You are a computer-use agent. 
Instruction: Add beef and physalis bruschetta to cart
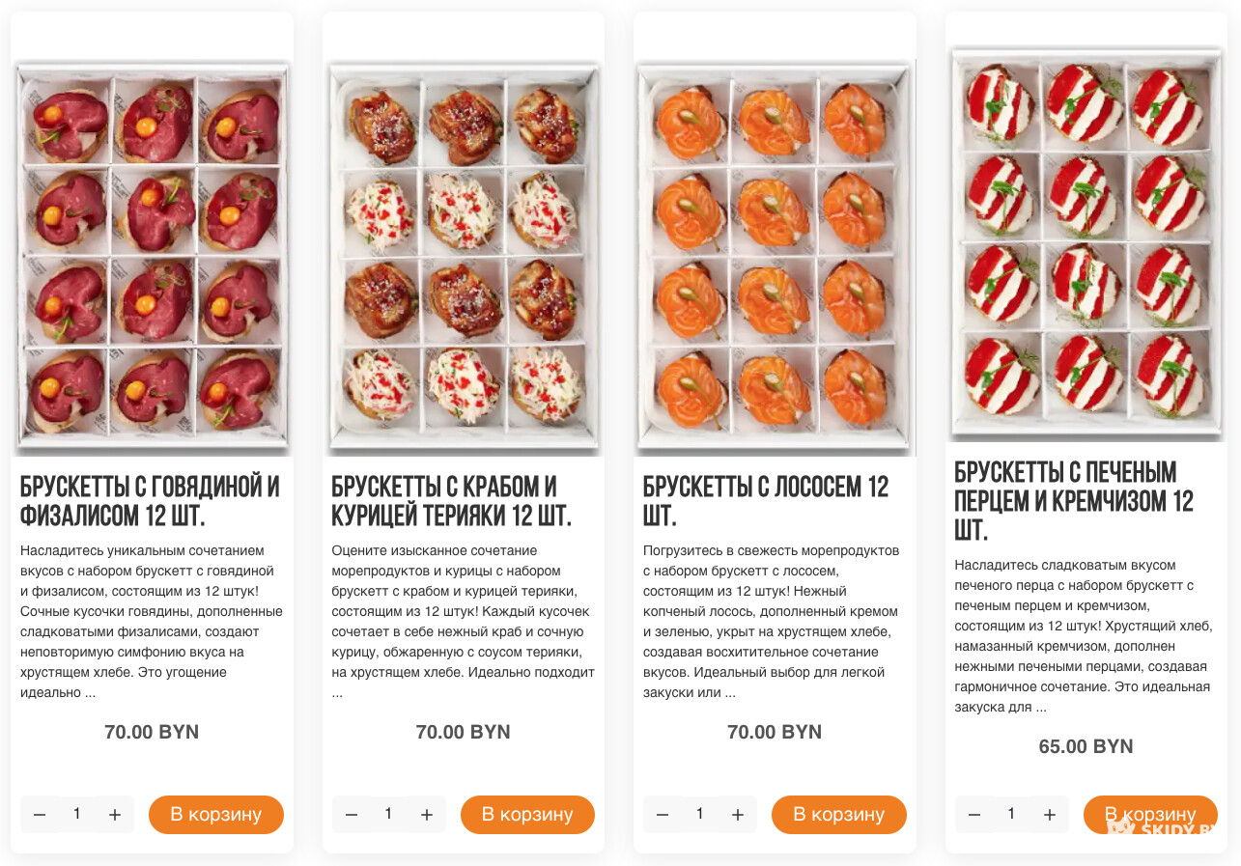(x=216, y=815)
